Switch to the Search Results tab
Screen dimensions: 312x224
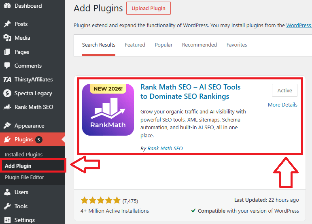pos(99,45)
